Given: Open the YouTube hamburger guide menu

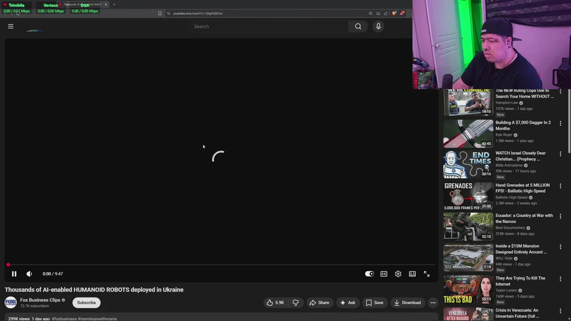Looking at the screenshot, I should 11,26.
